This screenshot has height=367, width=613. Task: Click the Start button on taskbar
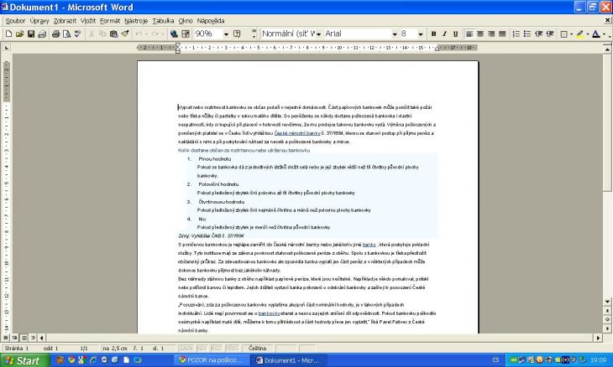tap(25, 360)
